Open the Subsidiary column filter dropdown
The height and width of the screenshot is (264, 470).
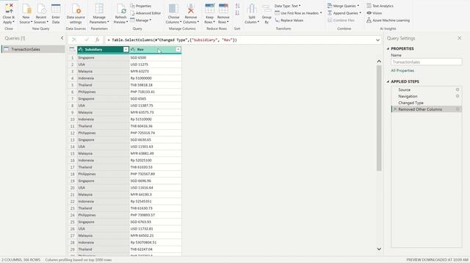tap(126, 49)
